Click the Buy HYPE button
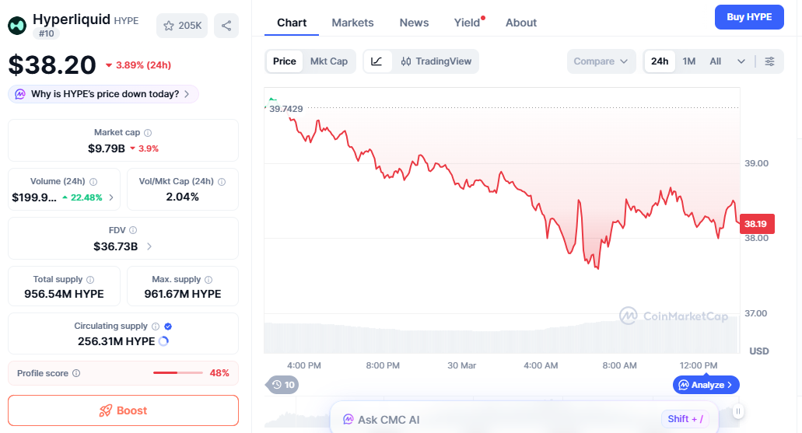The image size is (802, 433). pos(748,17)
